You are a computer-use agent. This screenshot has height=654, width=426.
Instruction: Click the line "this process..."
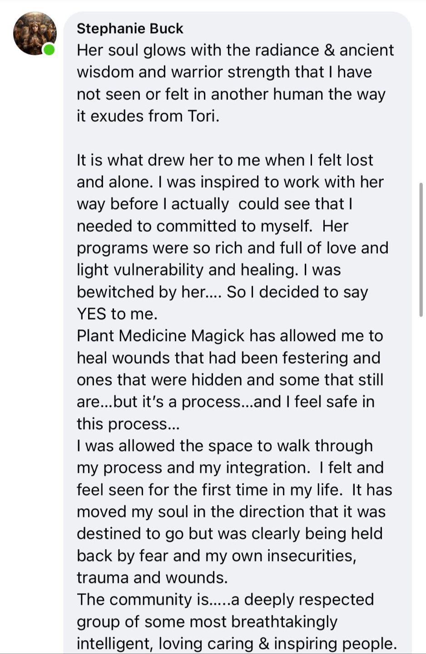tap(128, 424)
